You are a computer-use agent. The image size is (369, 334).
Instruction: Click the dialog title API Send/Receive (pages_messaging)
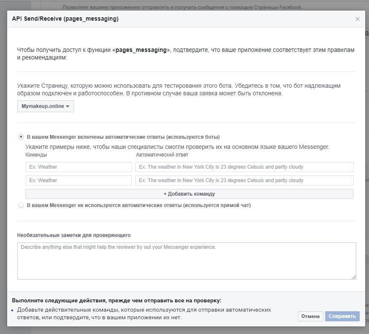coord(65,19)
